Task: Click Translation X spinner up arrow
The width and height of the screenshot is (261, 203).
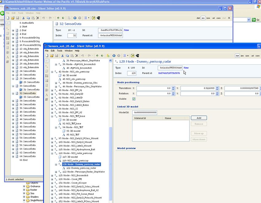Action: click(x=173, y=87)
